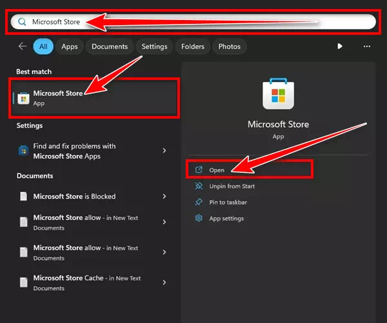Image resolution: width=387 pixels, height=323 pixels.
Task: Click the search magnifier icon
Action: [22, 22]
